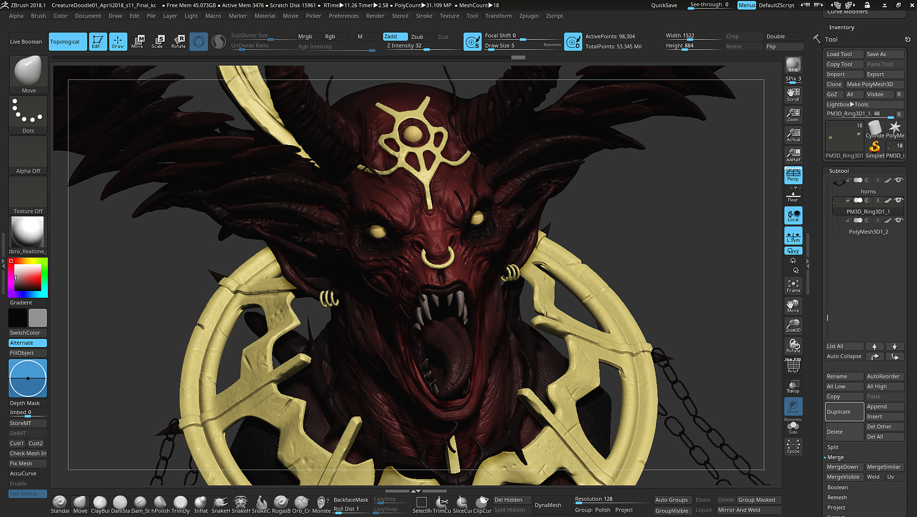Screen dimensions: 917x517
Task: Open the Alpha Off selector
Action: click(28, 155)
